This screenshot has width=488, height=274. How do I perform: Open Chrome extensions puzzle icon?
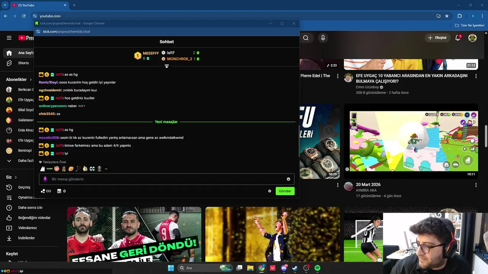click(x=459, y=16)
